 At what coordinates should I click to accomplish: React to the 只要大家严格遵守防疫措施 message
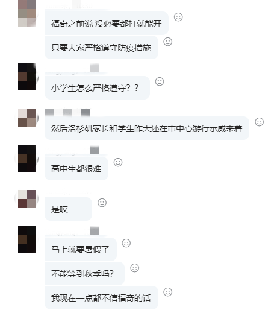[168, 42]
